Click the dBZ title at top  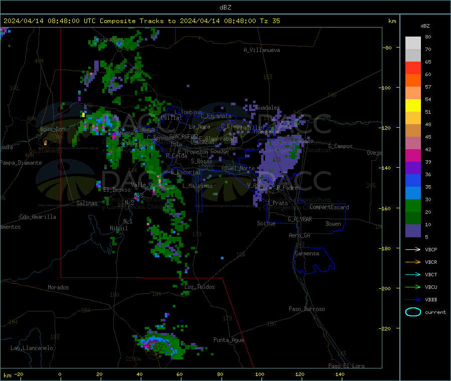[x=225, y=8]
